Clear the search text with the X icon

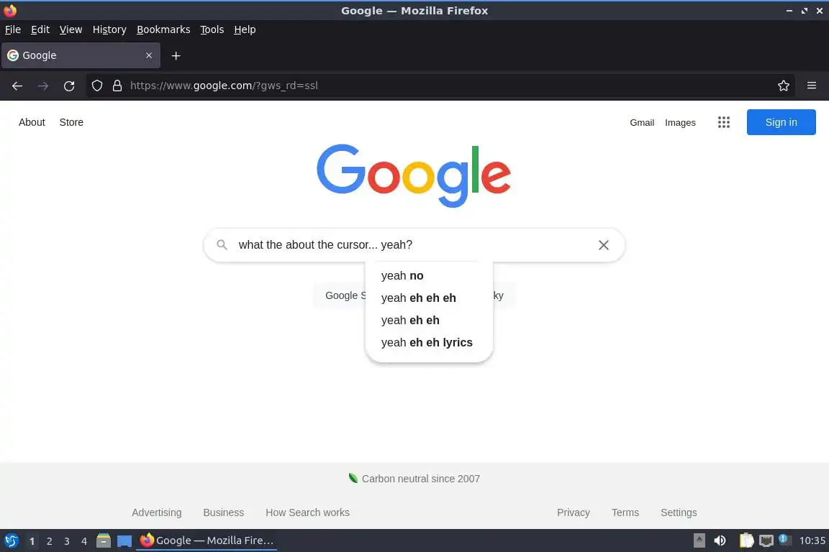click(x=603, y=245)
